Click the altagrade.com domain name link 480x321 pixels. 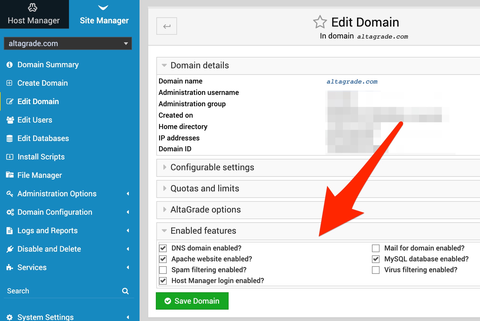point(352,81)
